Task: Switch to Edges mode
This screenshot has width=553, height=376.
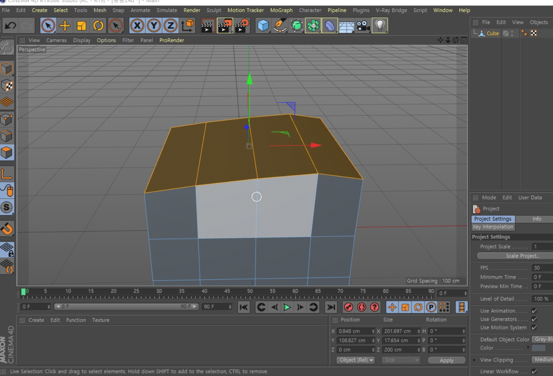Action: 7,136
